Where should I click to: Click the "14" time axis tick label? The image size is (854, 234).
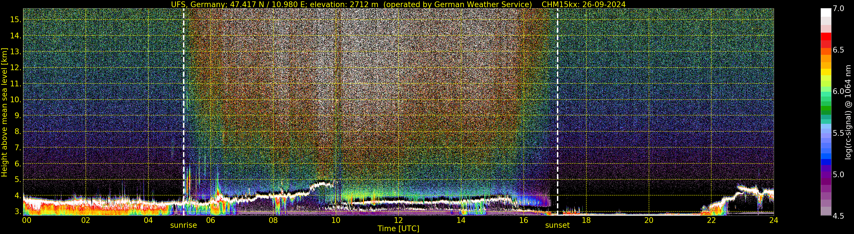(461, 220)
